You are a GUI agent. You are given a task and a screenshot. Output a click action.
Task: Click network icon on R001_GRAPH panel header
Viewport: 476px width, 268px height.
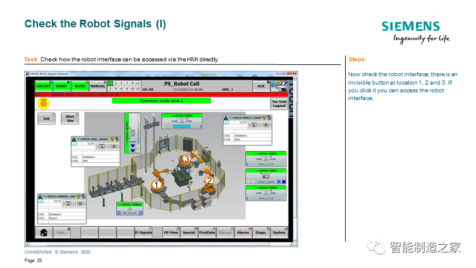117,139
